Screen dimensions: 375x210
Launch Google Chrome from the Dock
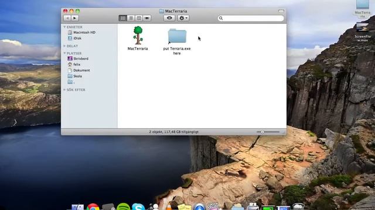(93, 207)
